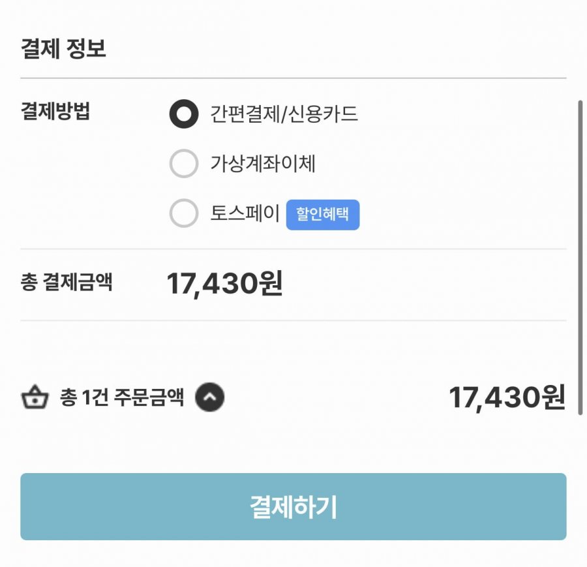Click the vertical scrollbar thumb

(580, 258)
